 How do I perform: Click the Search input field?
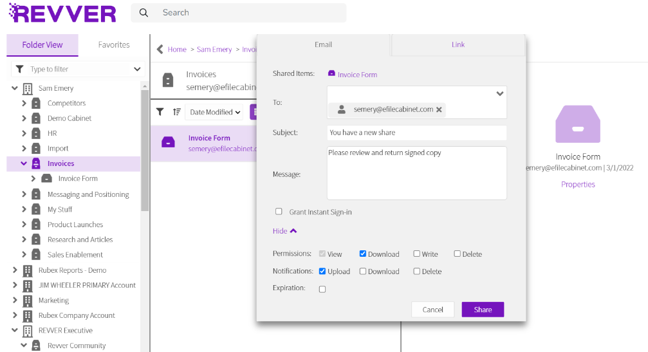coord(239,13)
